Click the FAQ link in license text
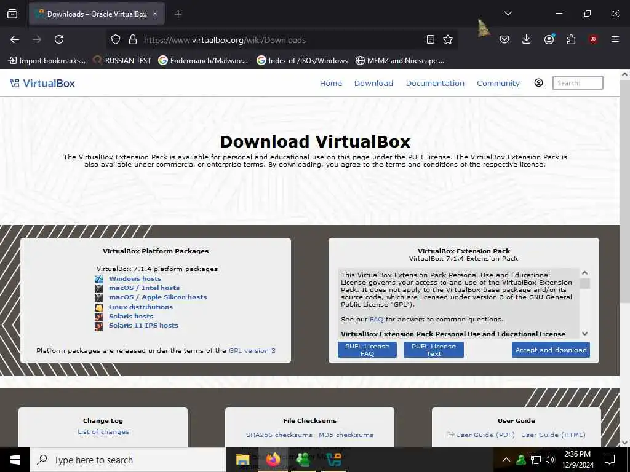This screenshot has height=472, width=630. click(x=377, y=320)
